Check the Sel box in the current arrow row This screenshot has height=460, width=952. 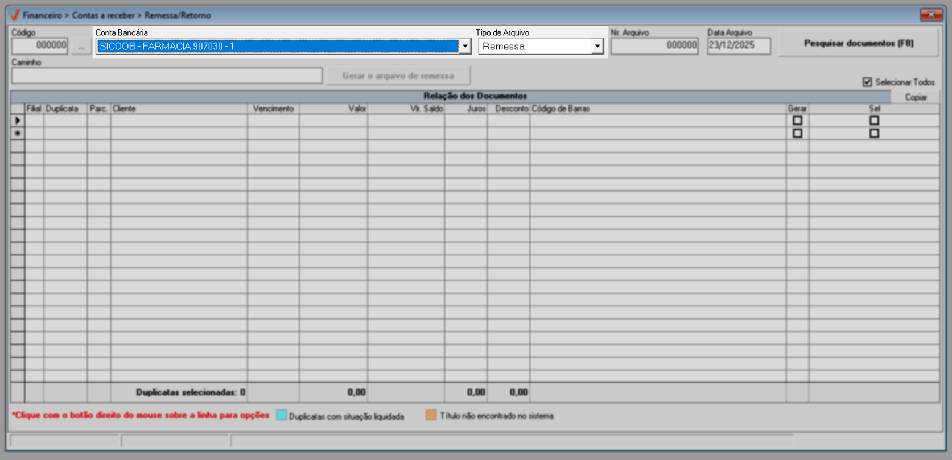click(874, 121)
